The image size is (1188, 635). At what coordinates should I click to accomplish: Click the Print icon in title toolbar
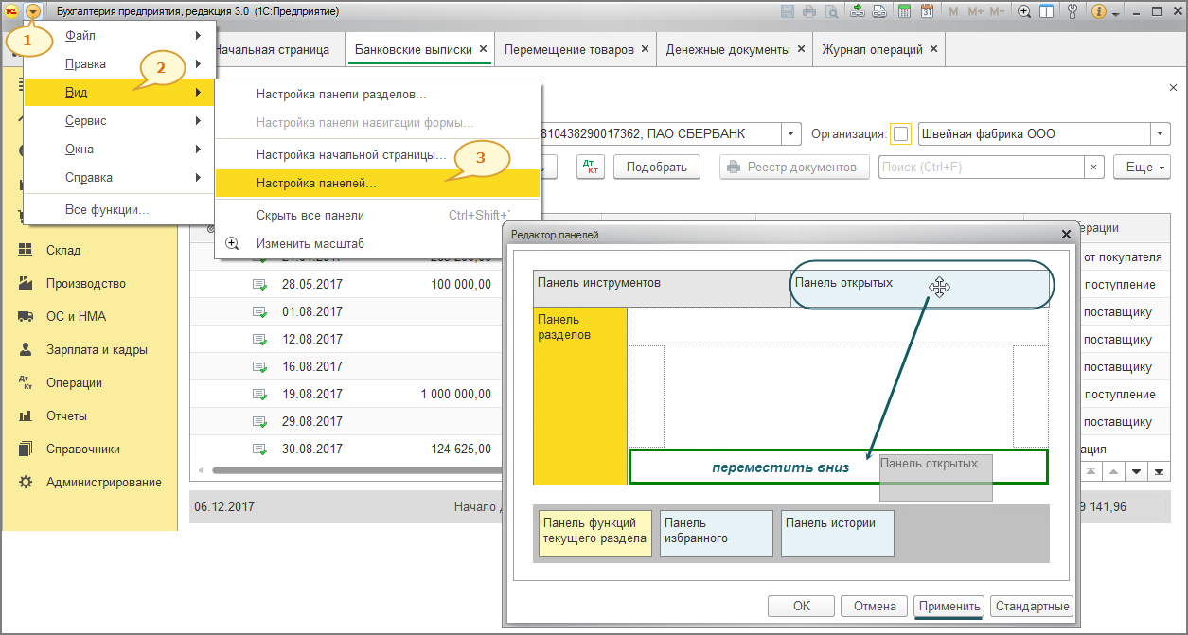click(809, 11)
